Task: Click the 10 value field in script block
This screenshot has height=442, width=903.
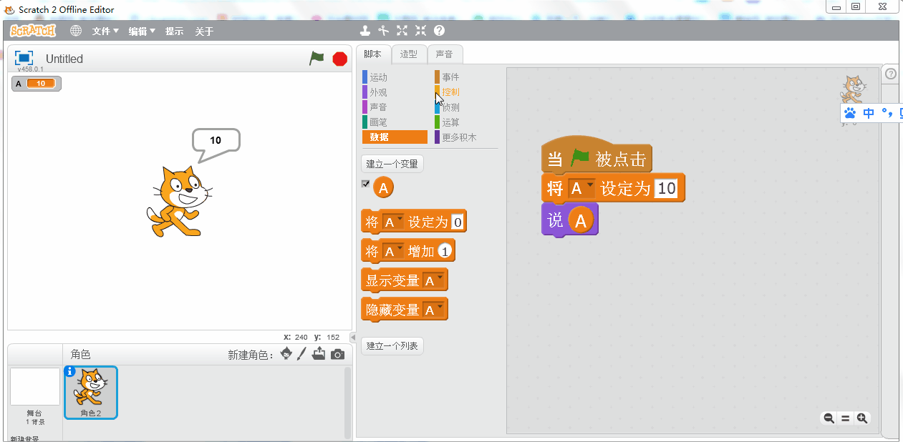Action: 667,189
